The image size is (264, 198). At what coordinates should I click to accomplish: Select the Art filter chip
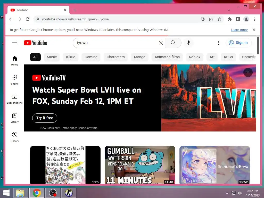212,57
